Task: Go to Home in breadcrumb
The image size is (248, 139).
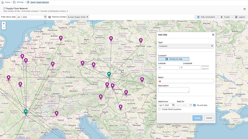Action: [x=7, y=2]
